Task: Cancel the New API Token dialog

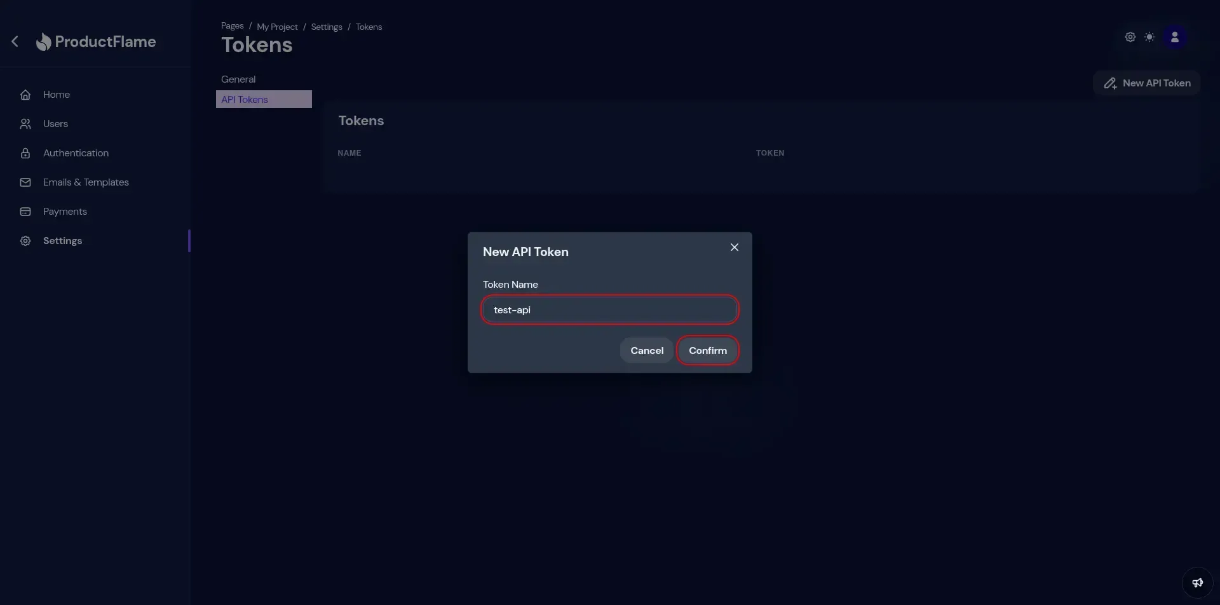Action: [646, 351]
